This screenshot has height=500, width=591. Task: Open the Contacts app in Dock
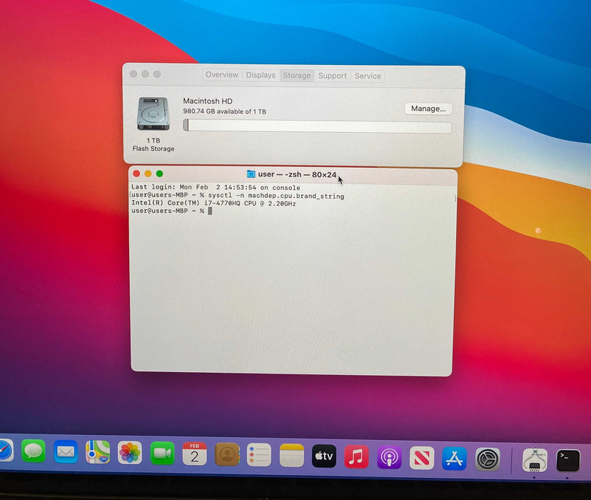pyautogui.click(x=227, y=455)
